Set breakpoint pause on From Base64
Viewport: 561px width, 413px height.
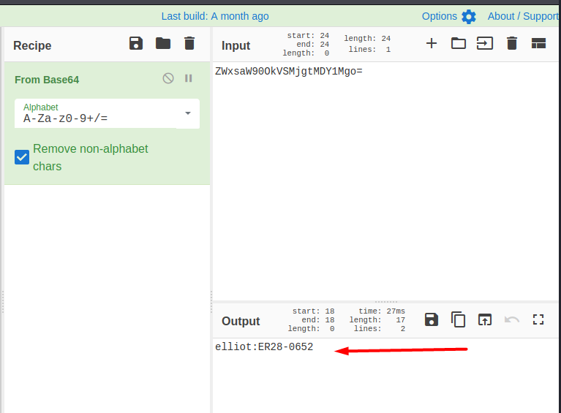189,78
